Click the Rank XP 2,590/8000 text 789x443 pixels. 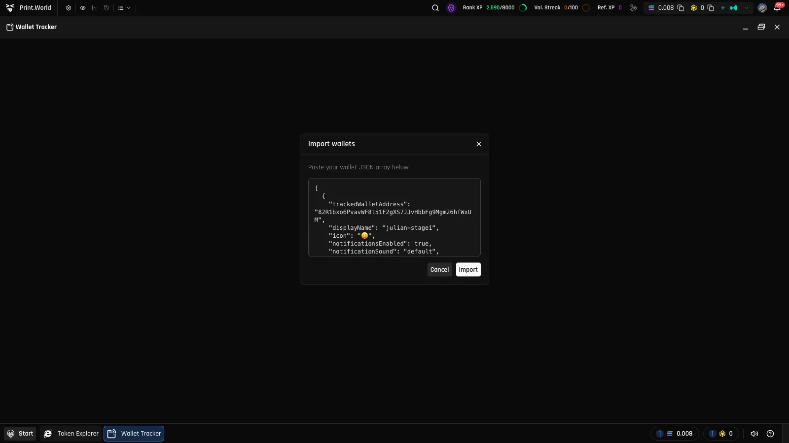point(488,8)
